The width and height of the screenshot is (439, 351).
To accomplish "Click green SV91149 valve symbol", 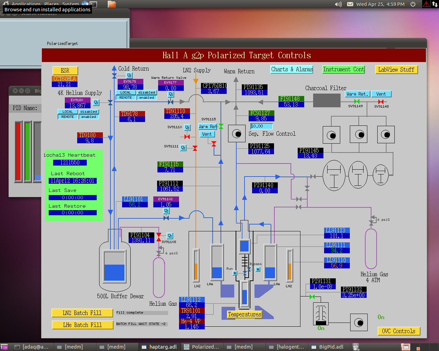I will pos(357,101).
